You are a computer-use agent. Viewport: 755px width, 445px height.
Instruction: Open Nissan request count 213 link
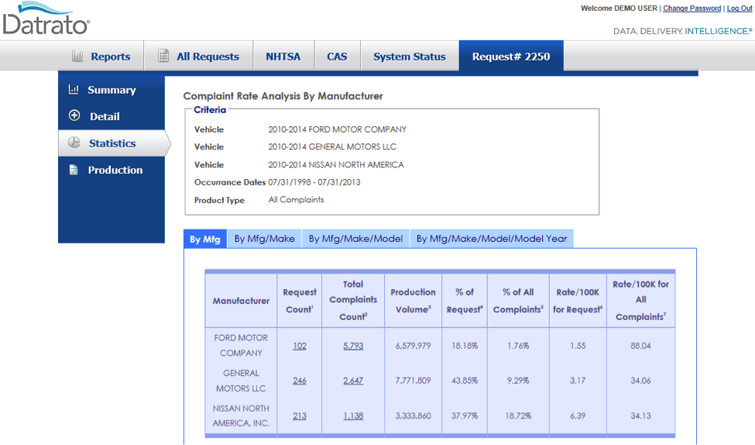[x=300, y=416]
